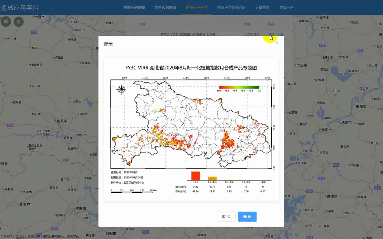
Task: Click the 确定 confirm button
Action: 247,217
